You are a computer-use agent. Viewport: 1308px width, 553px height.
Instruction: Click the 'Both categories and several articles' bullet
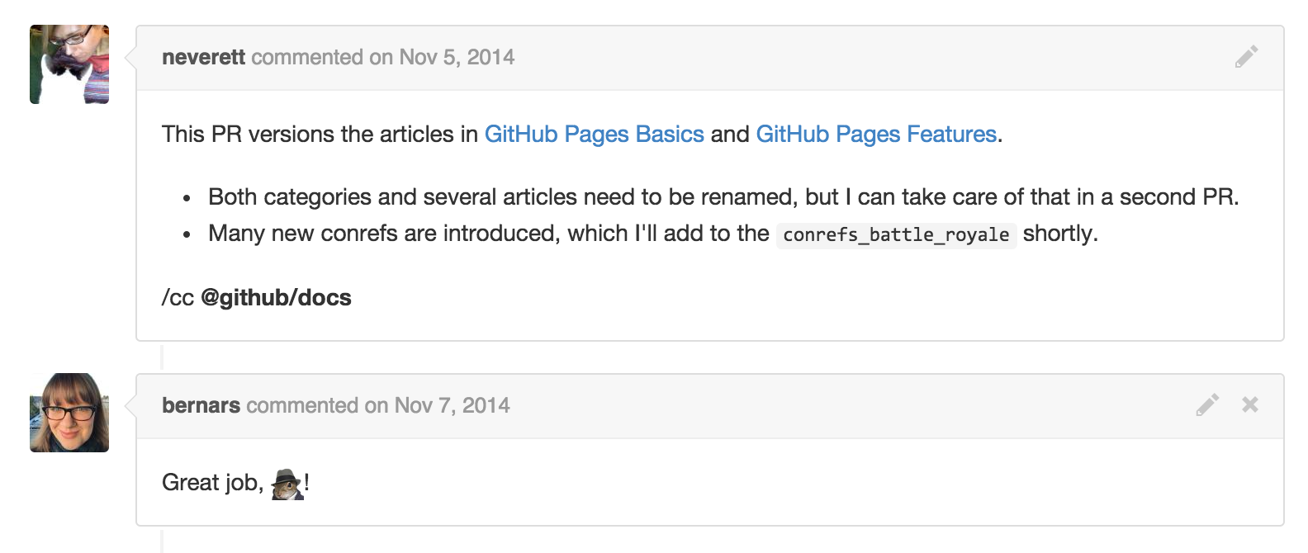723,197
